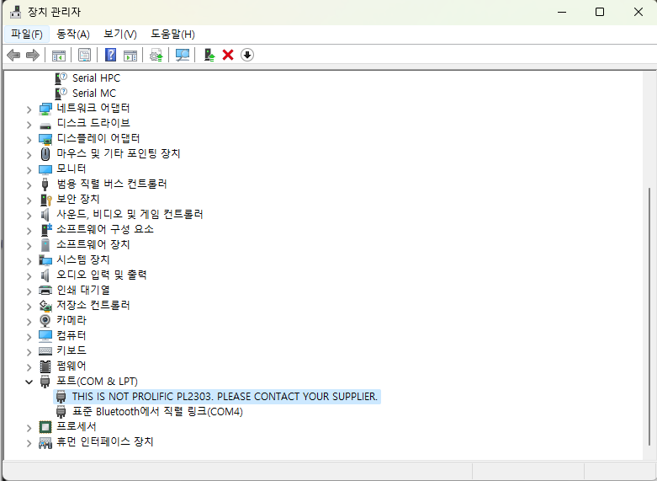Image resolution: width=657 pixels, height=481 pixels.
Task: Select the Serial MC unknown device icon
Action: tap(61, 94)
